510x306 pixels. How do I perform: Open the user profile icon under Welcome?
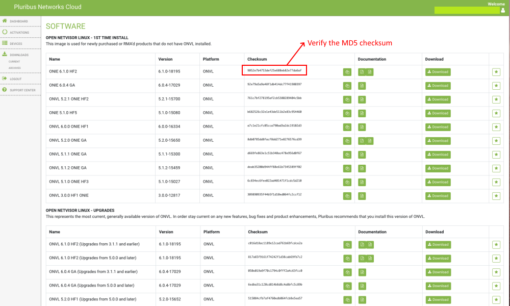point(503,10)
